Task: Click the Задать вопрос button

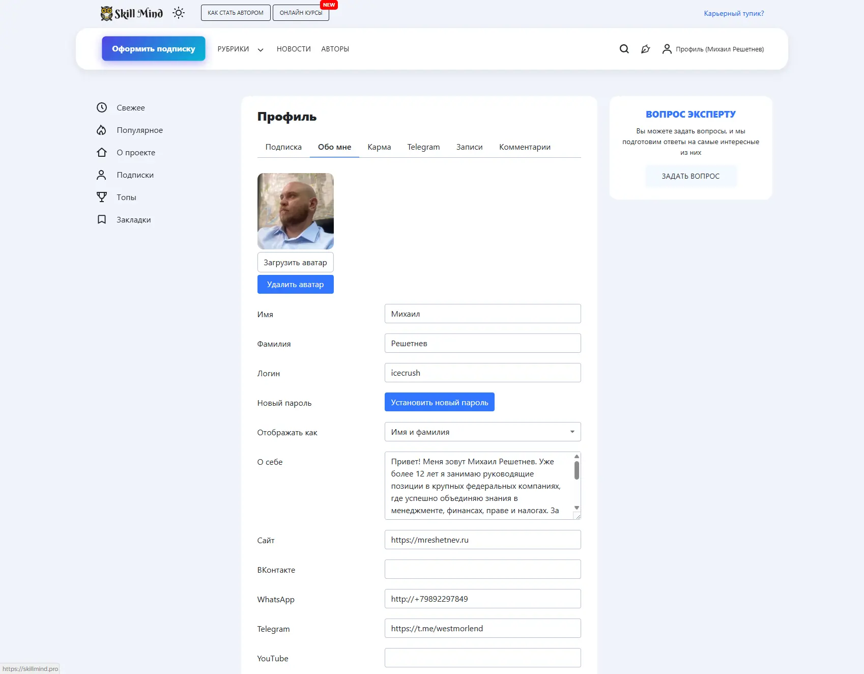Action: 690,176
